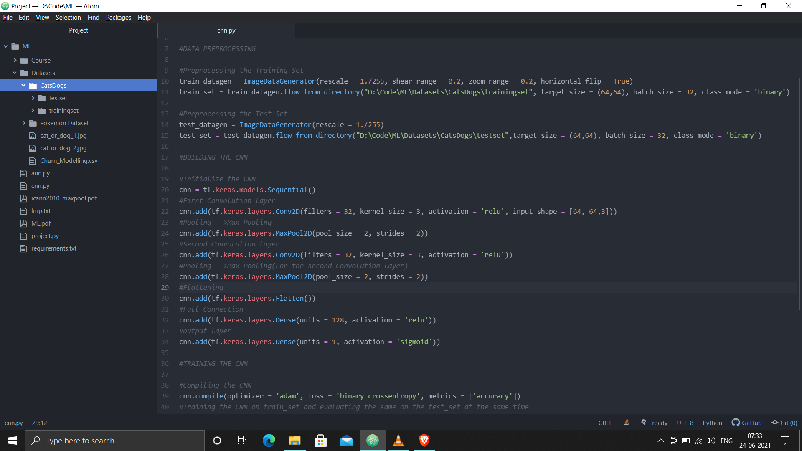Click Python language indicator in status bar
The image size is (802, 451).
click(x=712, y=423)
